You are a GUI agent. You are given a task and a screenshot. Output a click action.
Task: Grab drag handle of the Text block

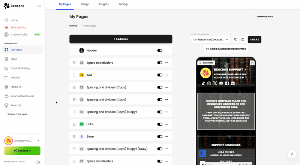click(74, 75)
